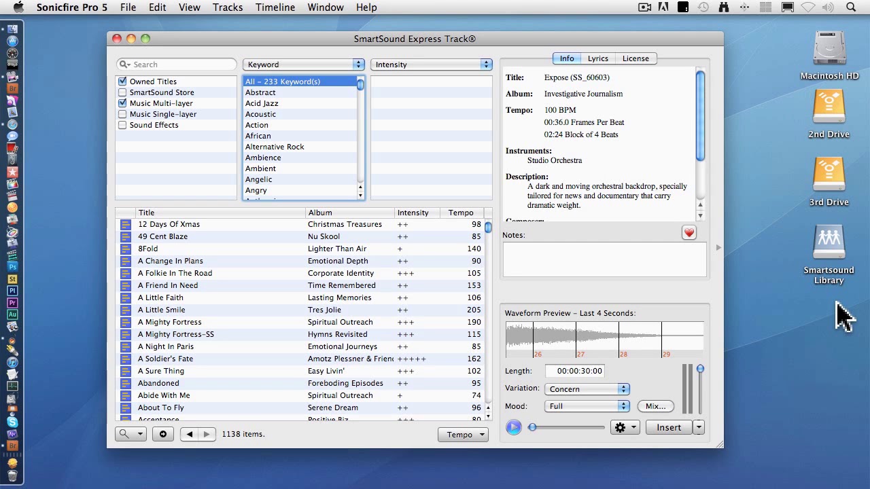Click the Trash icon in the Dock
The image size is (870, 489).
pos(12,475)
